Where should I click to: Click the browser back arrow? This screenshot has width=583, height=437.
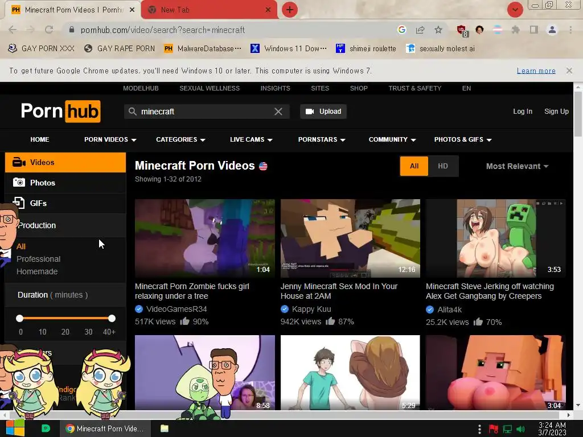point(13,30)
